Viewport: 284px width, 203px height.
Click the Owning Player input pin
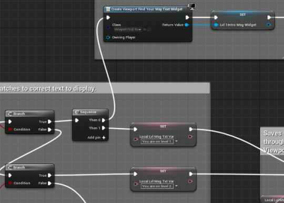tap(108, 37)
